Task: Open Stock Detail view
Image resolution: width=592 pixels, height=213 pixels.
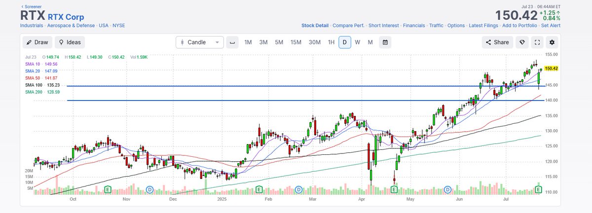Action: pos(315,25)
